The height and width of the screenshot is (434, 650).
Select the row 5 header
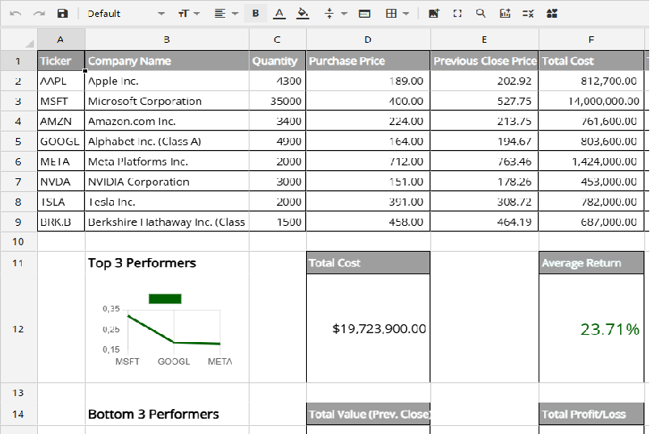(18, 141)
